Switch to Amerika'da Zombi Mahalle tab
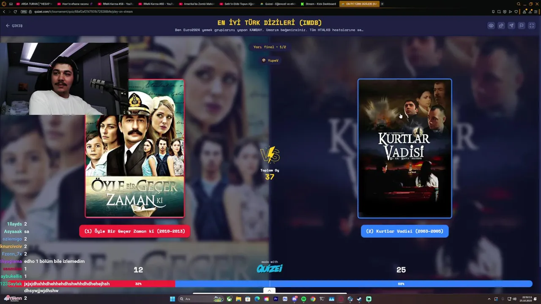The image size is (541, 304). pyautogui.click(x=196, y=4)
